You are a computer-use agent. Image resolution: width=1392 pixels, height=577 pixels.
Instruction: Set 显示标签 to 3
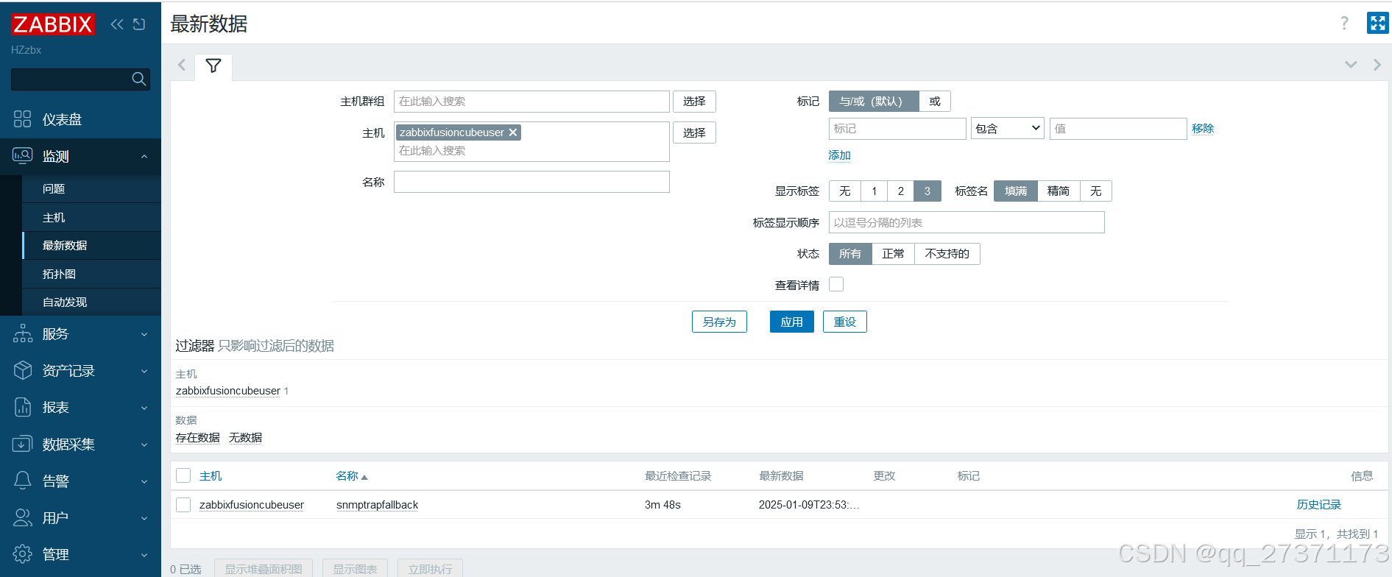[928, 191]
